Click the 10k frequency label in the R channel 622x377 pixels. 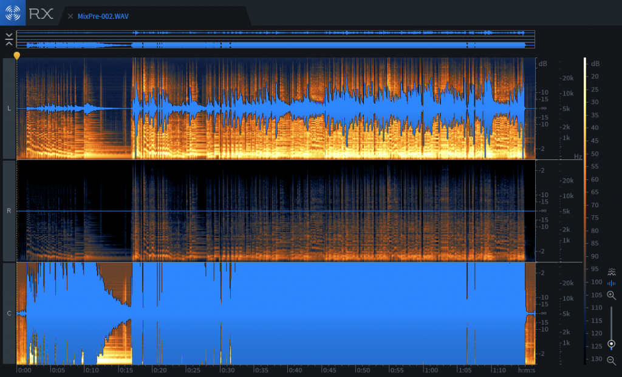(x=568, y=196)
